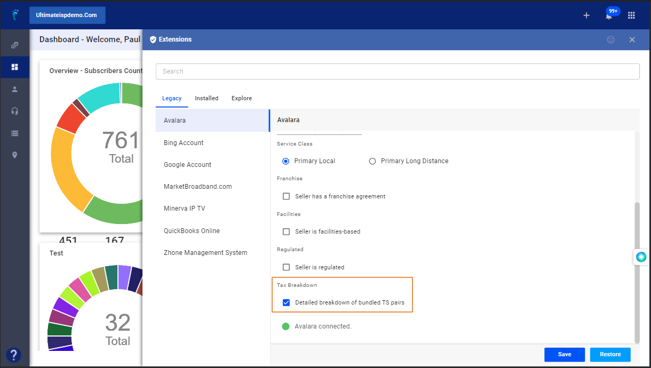Click the smiley feedback icon in Extensions header
Image resolution: width=651 pixels, height=368 pixels.
coord(611,39)
